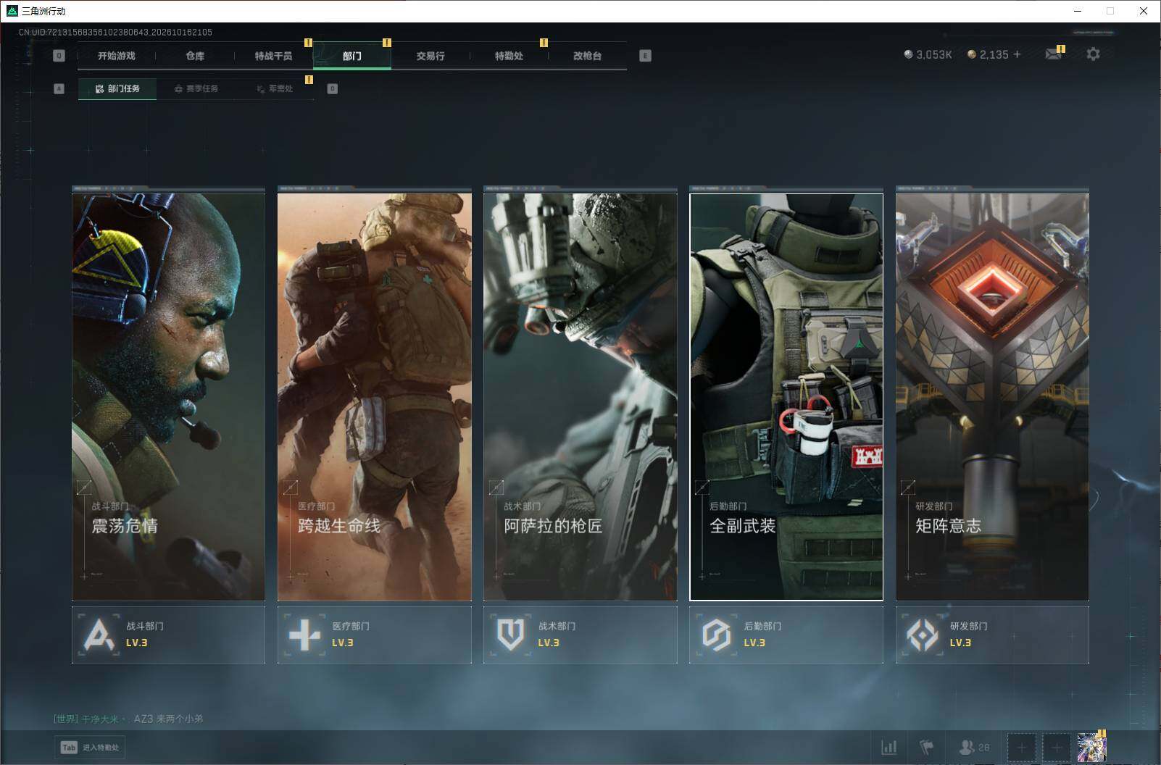Open the 矩阵意志 R&D department card
Viewport: 1161px width, 765px height.
coord(992,396)
